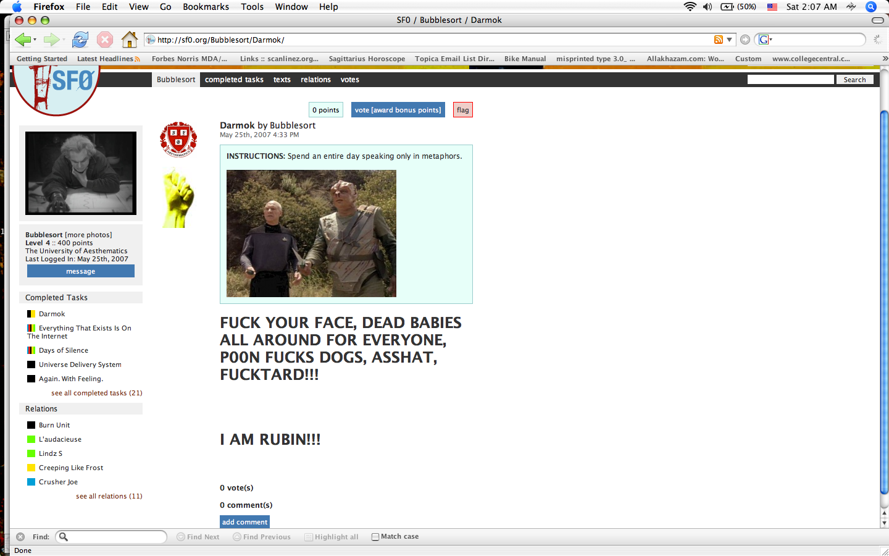Click the site search input field
This screenshot has height=556, width=889.
tap(790, 80)
